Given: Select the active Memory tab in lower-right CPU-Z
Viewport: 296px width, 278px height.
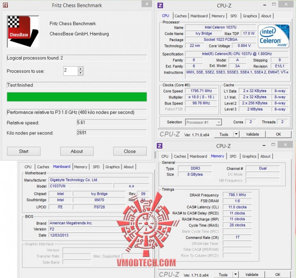Looking at the screenshot, I should click(217, 156).
